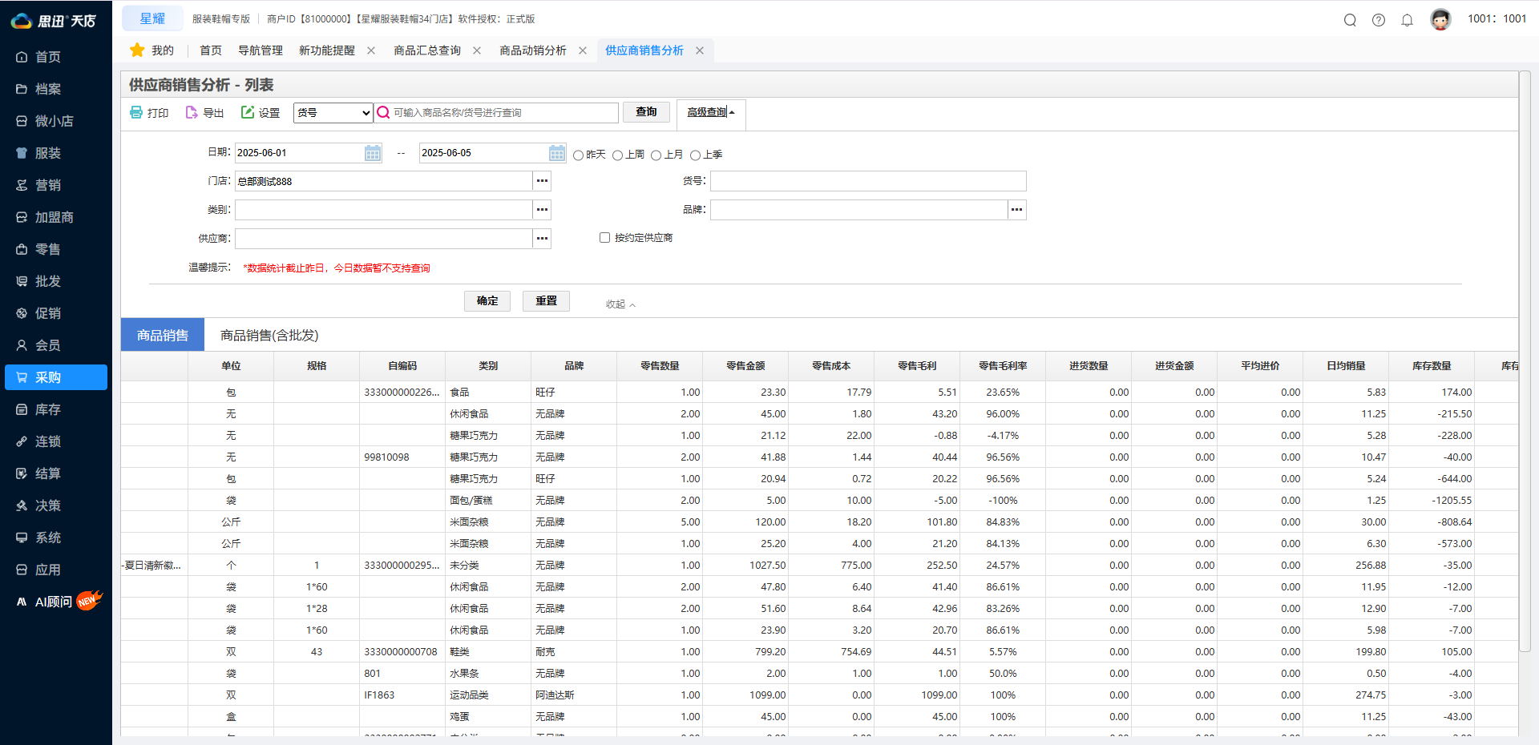
Task: Click the 品牌 brand input field
Action: click(858, 210)
